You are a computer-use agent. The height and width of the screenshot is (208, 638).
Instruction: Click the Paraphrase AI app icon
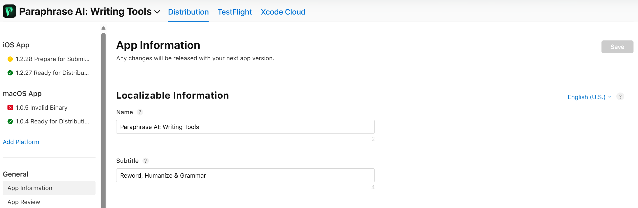click(x=9, y=11)
